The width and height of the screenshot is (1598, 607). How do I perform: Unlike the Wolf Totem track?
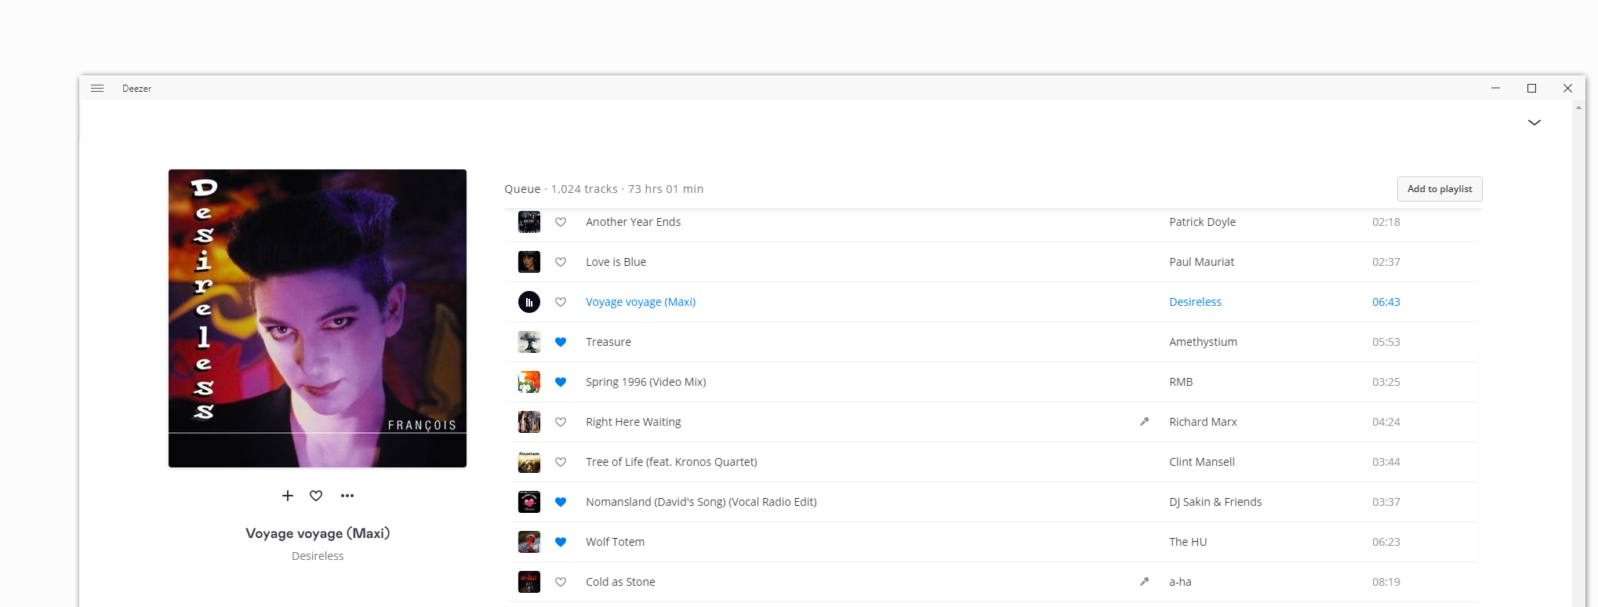click(x=561, y=542)
